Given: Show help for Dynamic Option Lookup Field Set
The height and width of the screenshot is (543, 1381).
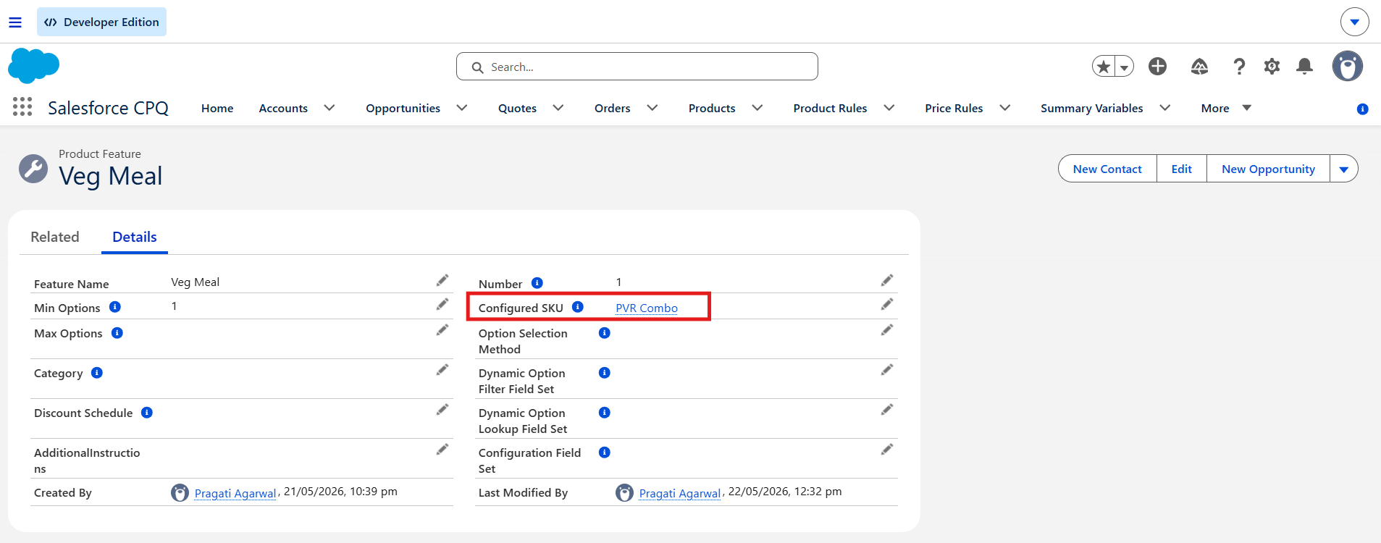Looking at the screenshot, I should [605, 413].
